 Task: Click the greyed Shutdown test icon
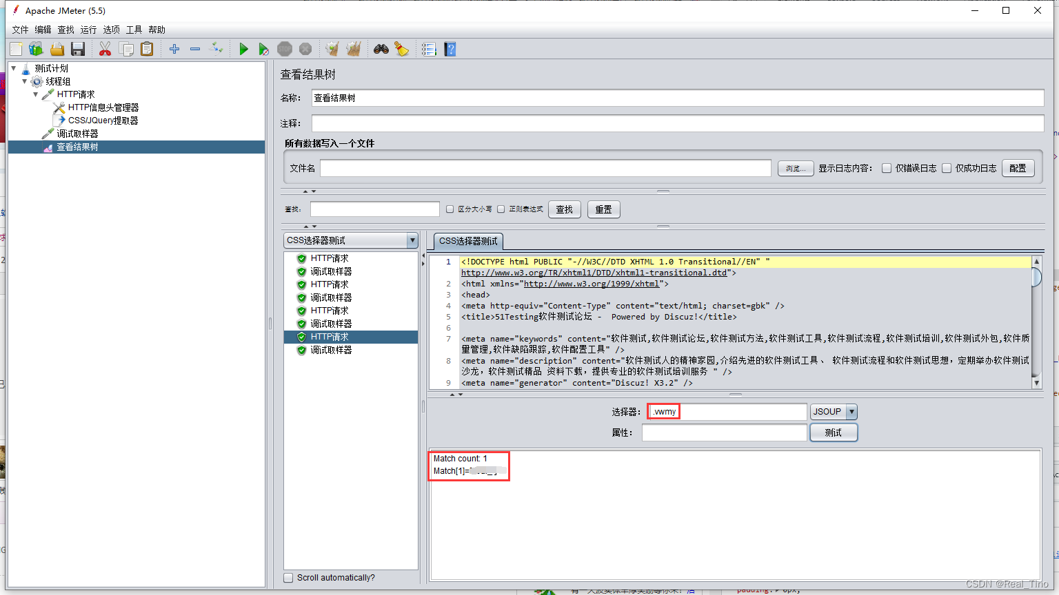click(305, 49)
